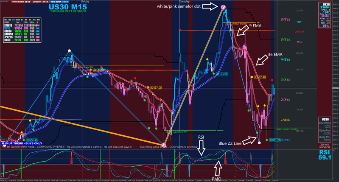Screen dimensions: 339x182
Task: Click the 0/8th Murrey level label
Action: (x=286, y=140)
